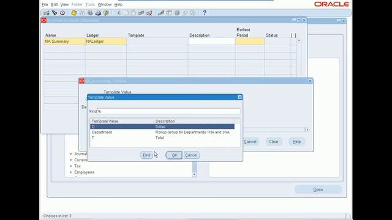Click the Switch Responsibilities toolbar icon
The width and height of the screenshot is (392, 220).
[90, 13]
